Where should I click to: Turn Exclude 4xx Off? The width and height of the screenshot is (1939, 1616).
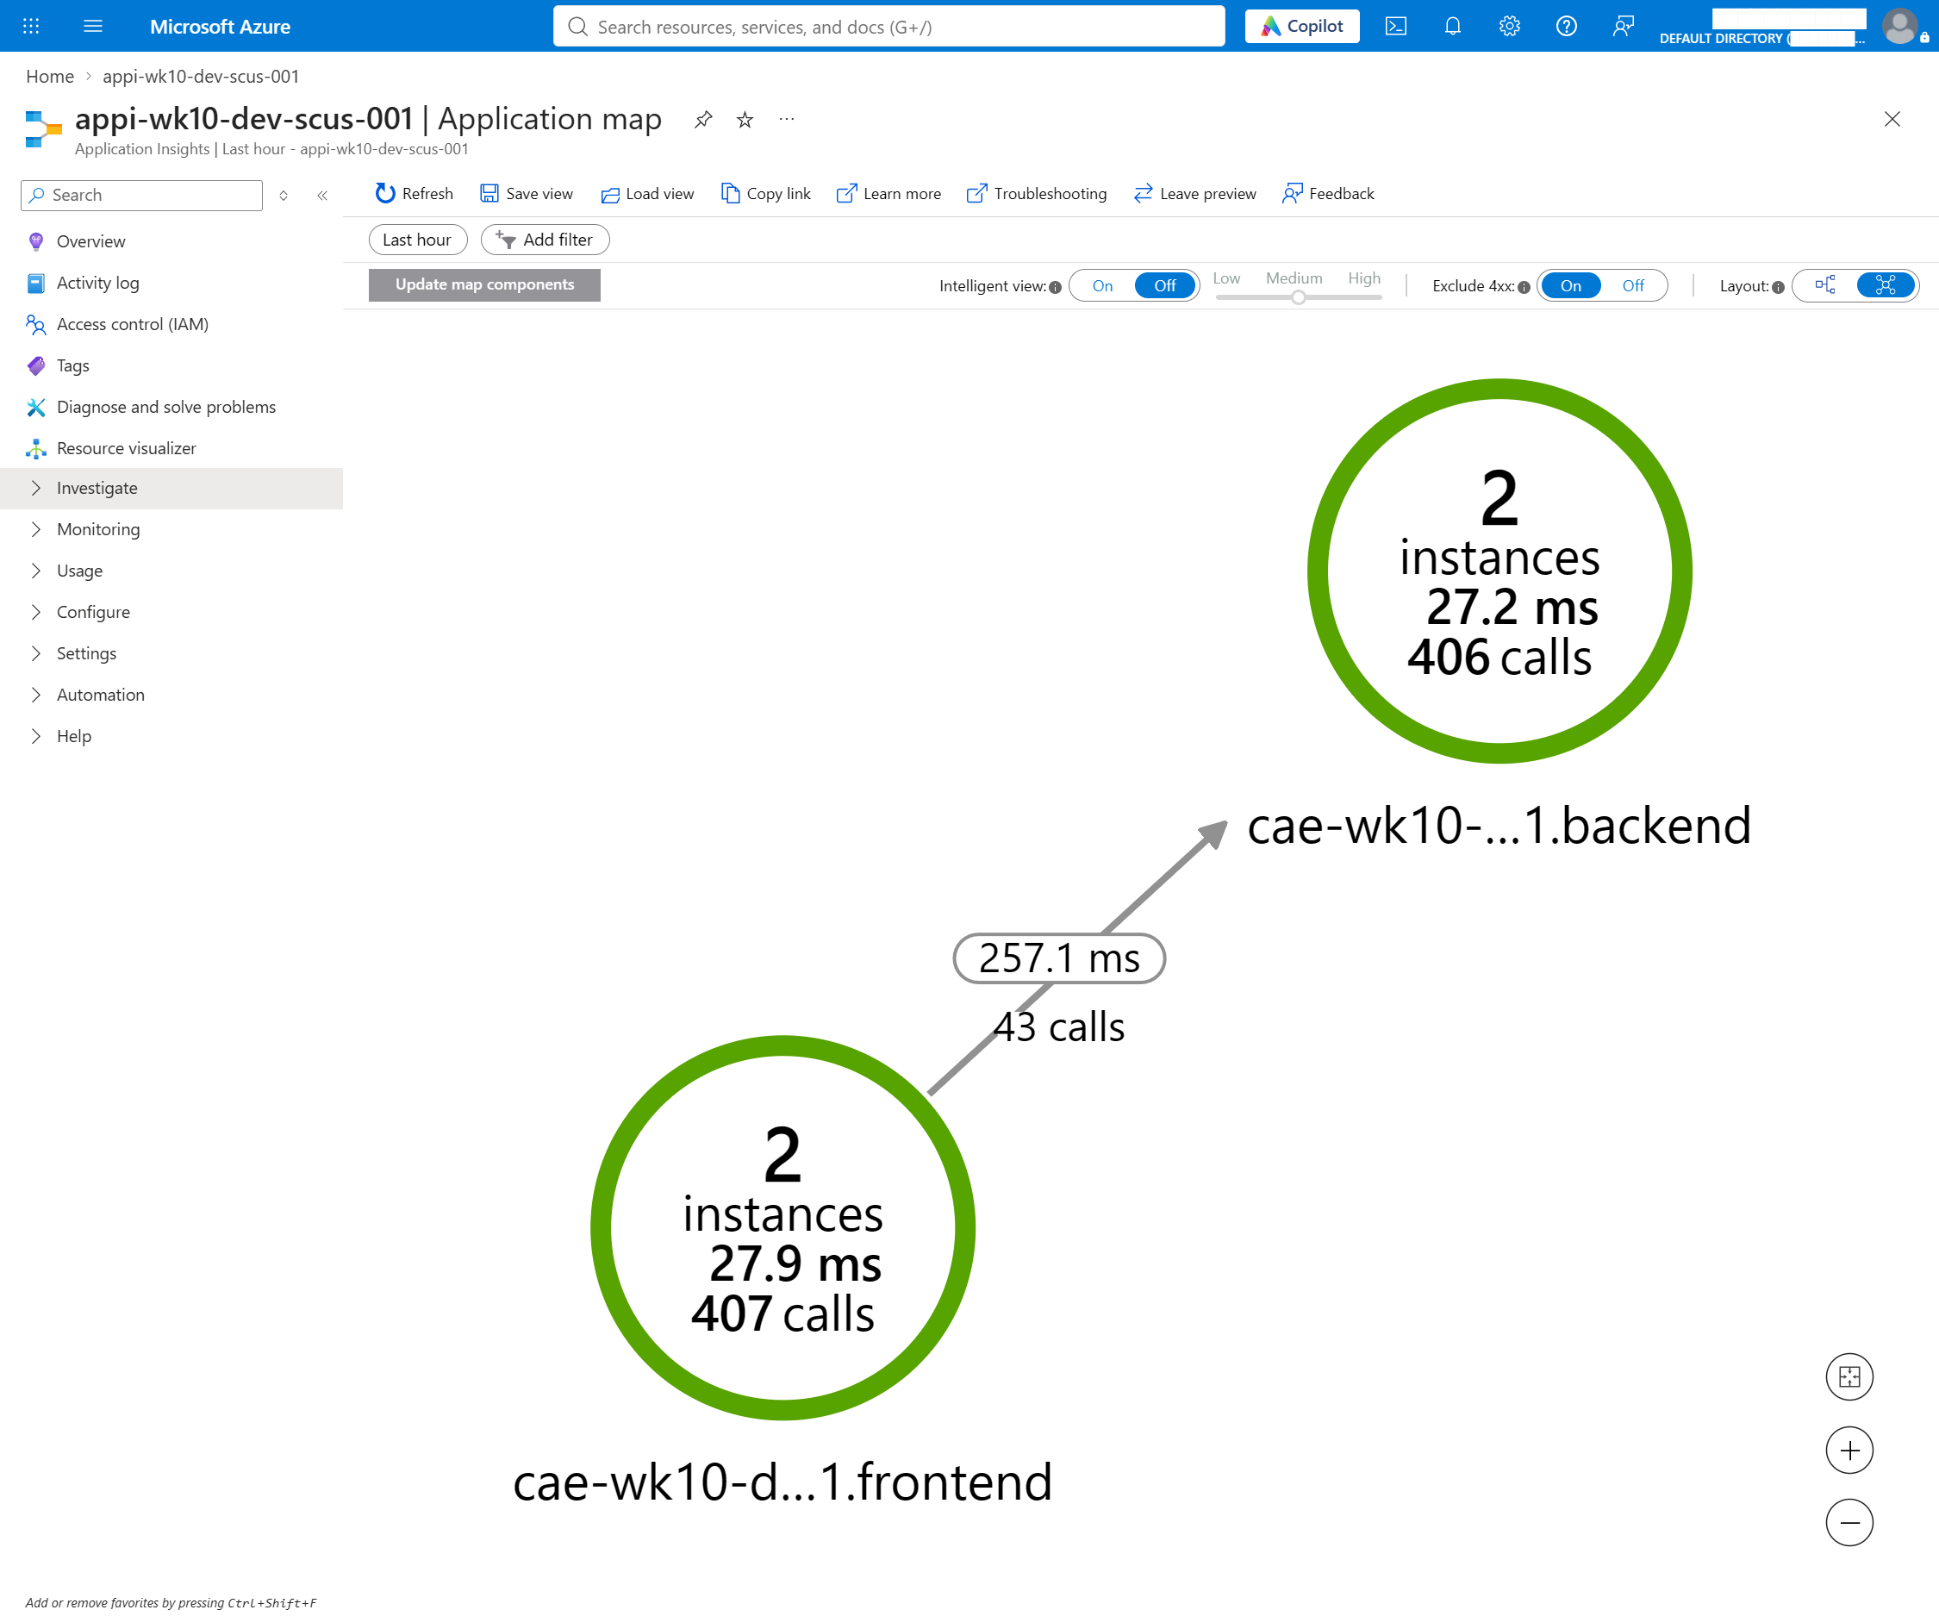click(1632, 285)
